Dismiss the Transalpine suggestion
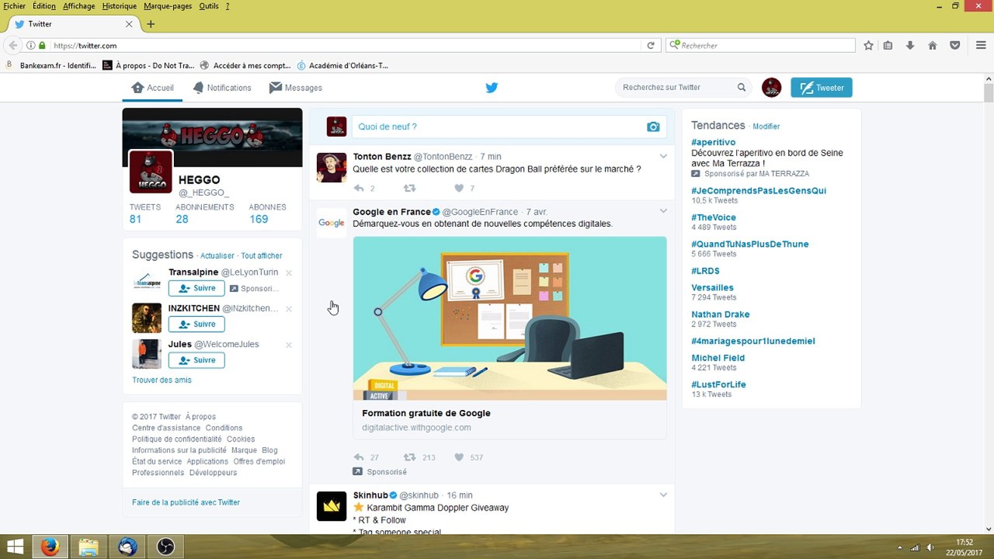Viewport: 994px width, 559px height. [x=289, y=273]
